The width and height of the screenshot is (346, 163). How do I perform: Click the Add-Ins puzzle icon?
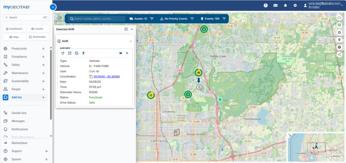pyautogui.click(x=5, y=97)
